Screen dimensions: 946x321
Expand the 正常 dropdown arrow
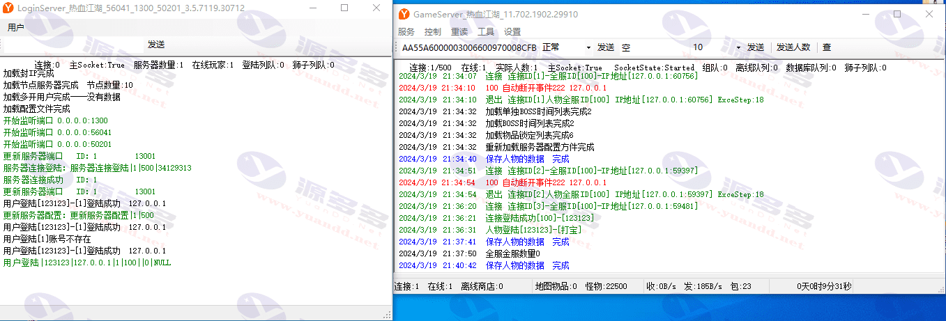(589, 47)
